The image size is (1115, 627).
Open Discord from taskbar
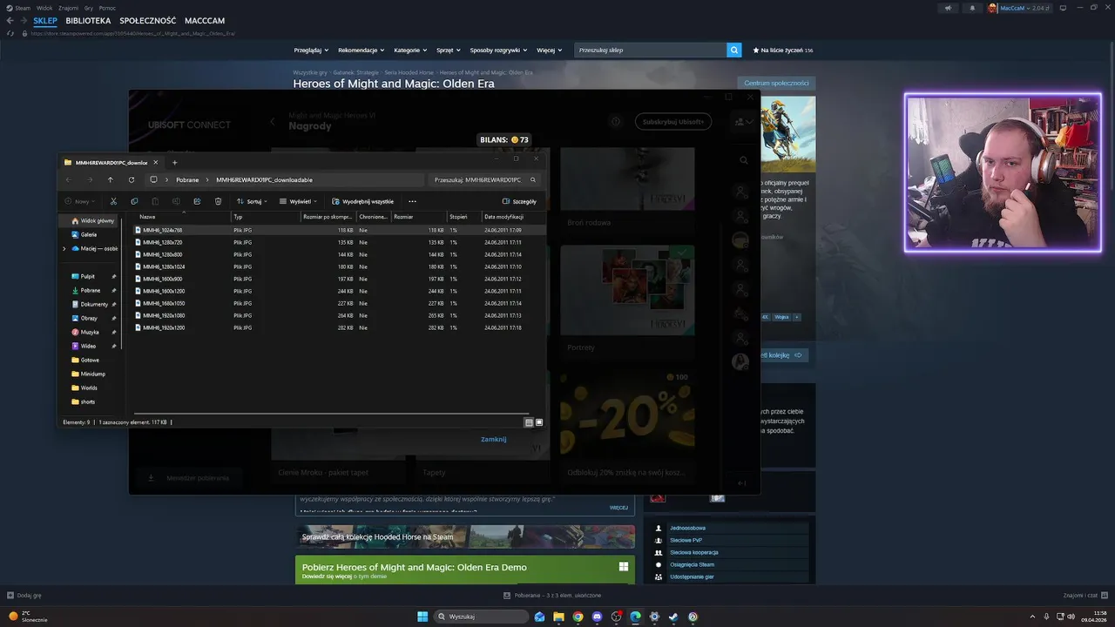click(x=597, y=617)
